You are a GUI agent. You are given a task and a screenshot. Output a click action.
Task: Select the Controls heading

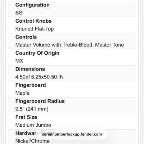pyautogui.click(x=26, y=37)
